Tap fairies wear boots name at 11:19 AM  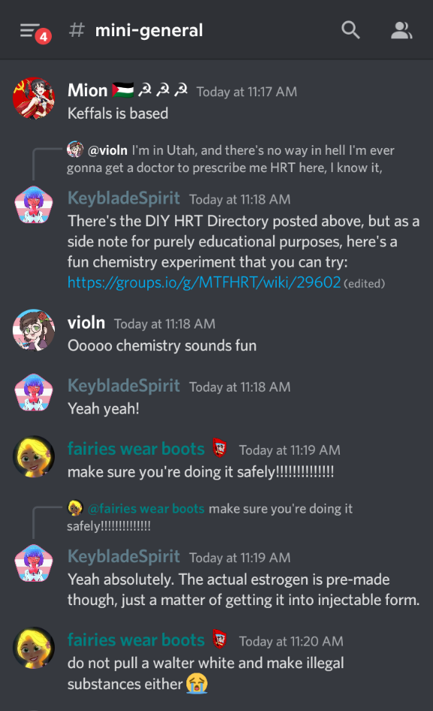[x=136, y=449]
